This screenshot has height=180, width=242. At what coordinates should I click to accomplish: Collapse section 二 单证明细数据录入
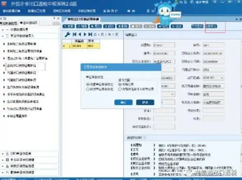(x=2, y=36)
